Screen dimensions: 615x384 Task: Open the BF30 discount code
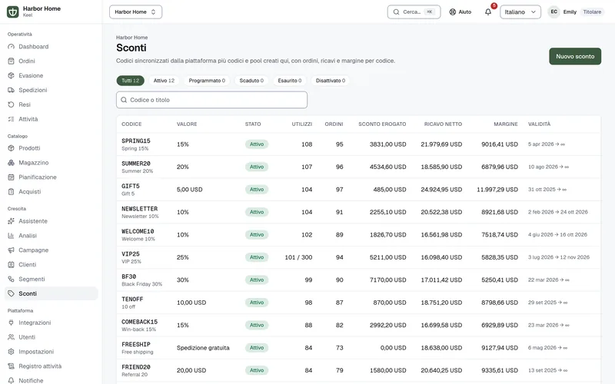point(128,276)
